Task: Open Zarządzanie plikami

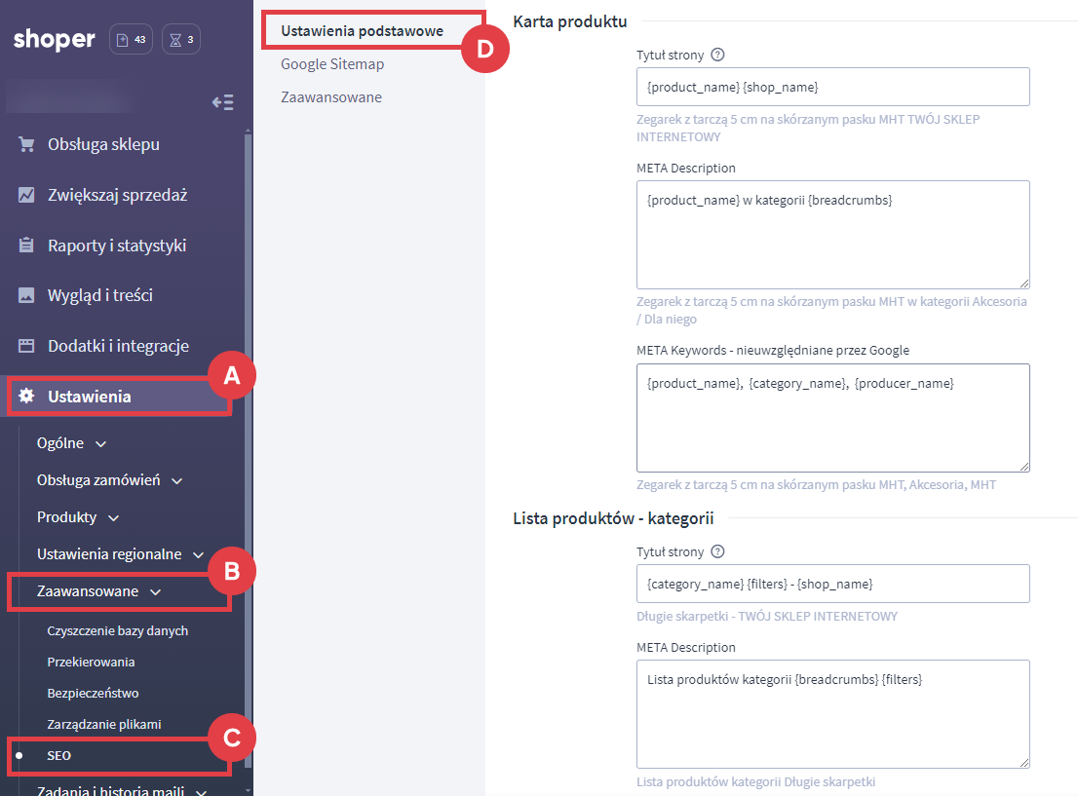Action: pyautogui.click(x=104, y=725)
